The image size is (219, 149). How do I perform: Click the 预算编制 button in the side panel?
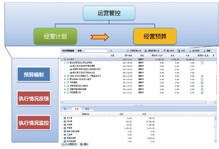(33, 74)
